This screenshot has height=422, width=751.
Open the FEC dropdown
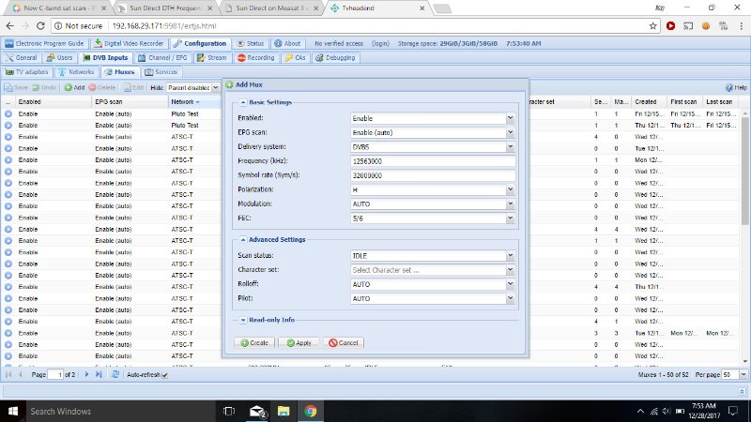(x=510, y=219)
